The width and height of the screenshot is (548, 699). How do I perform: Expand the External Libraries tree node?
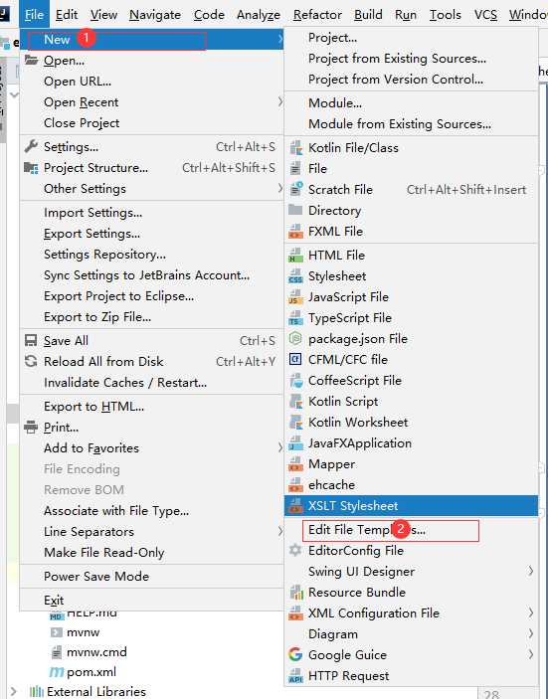click(x=13, y=691)
